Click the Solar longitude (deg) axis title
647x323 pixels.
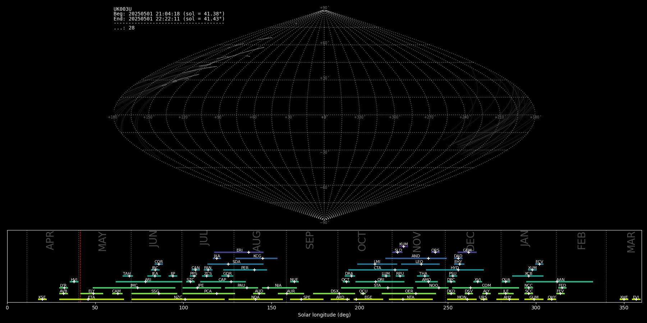[x=324, y=315]
